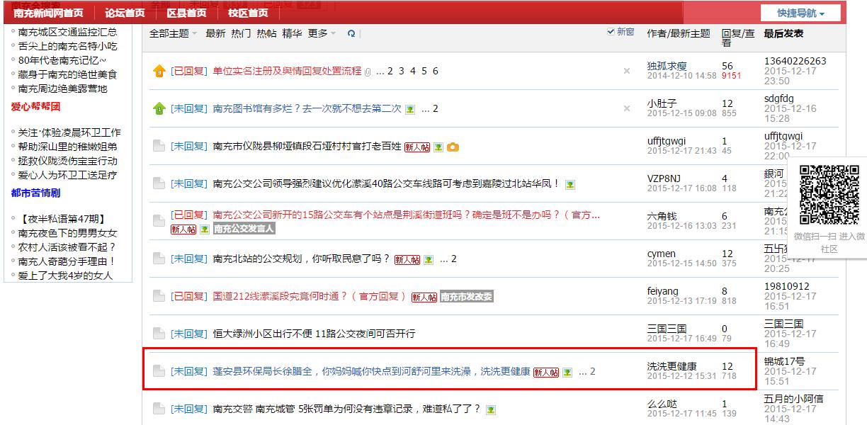867x425 pixels.
Task: Click the page icon before 恒大绿洲小区 thread
Action: tap(159, 334)
